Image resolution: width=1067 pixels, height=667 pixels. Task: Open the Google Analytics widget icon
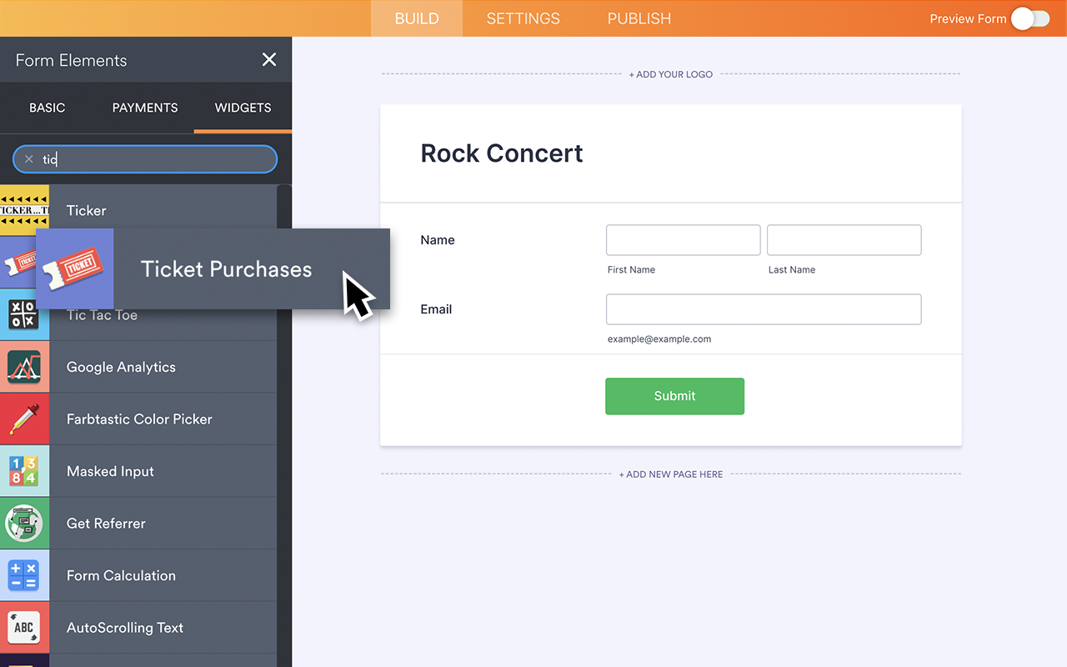pyautogui.click(x=24, y=367)
